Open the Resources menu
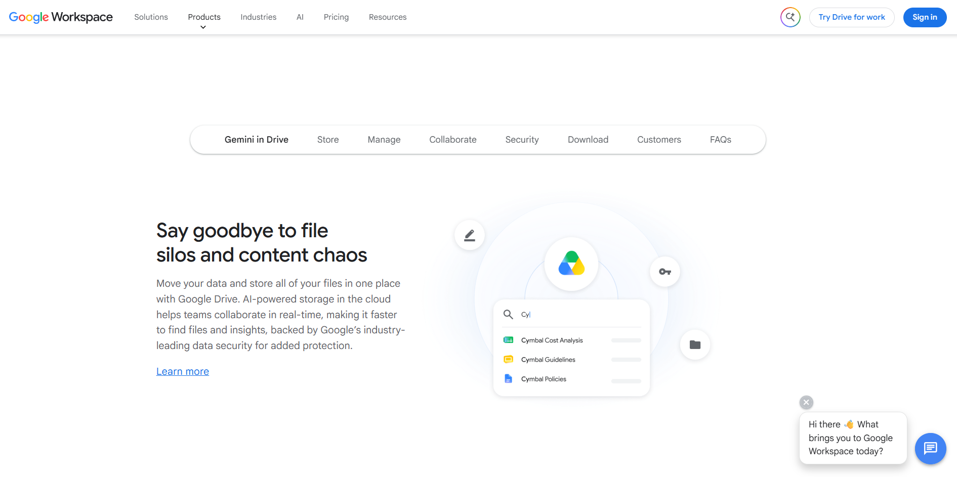 pyautogui.click(x=388, y=17)
